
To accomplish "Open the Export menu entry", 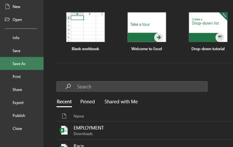I will (x=18, y=103).
